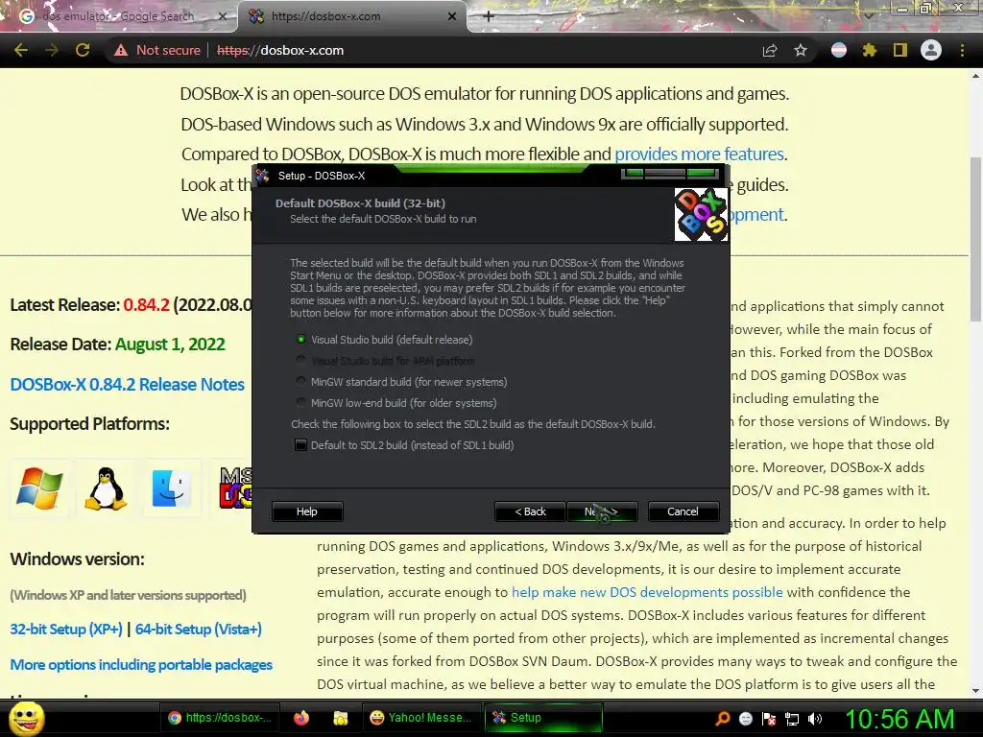
Task: Check Default to SDL2 build checkbox
Action: click(300, 445)
